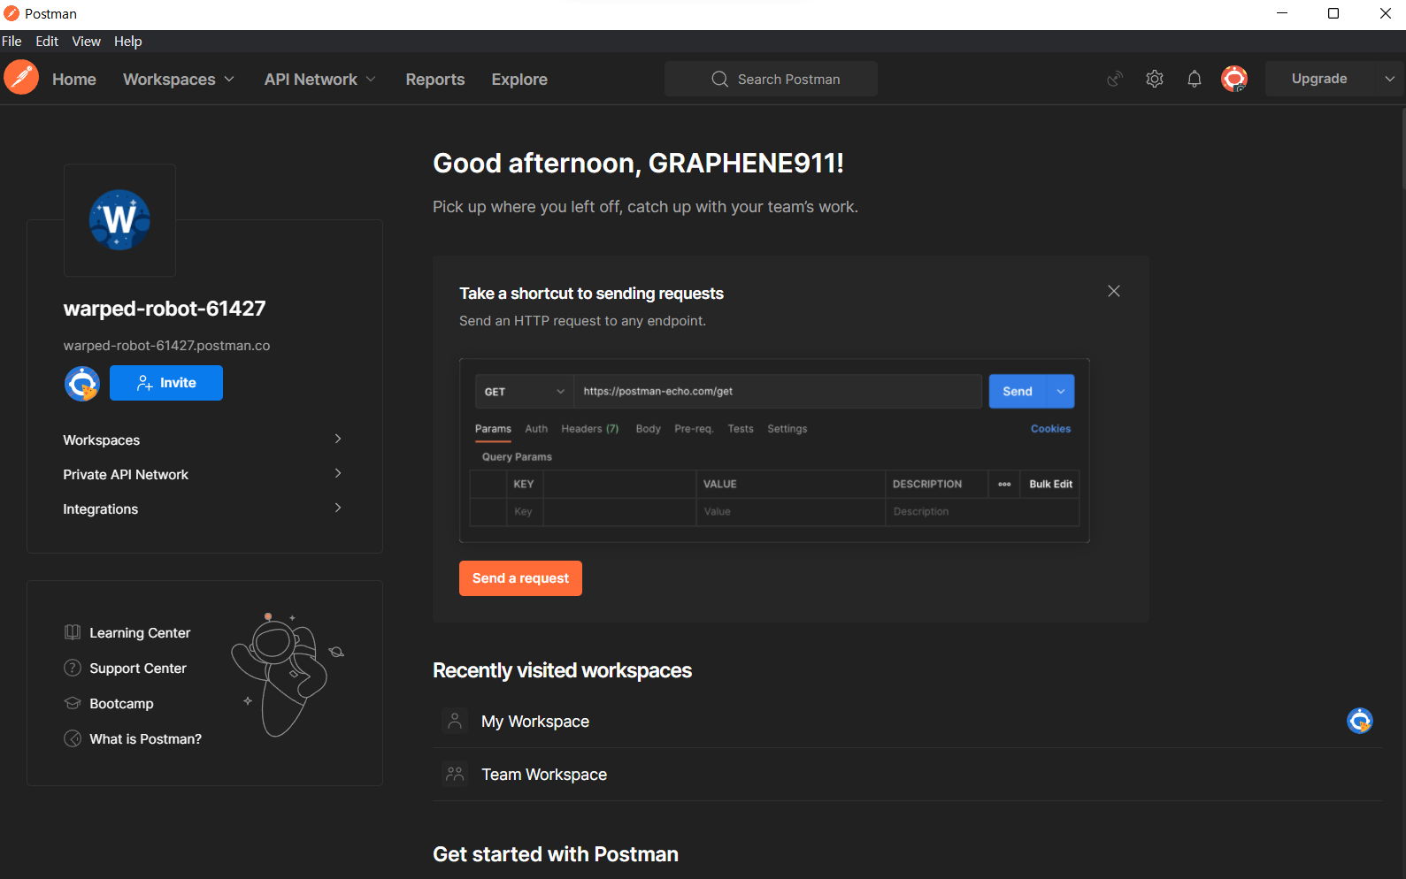Expand the API Network header dropdown
The width and height of the screenshot is (1406, 879).
(x=371, y=79)
